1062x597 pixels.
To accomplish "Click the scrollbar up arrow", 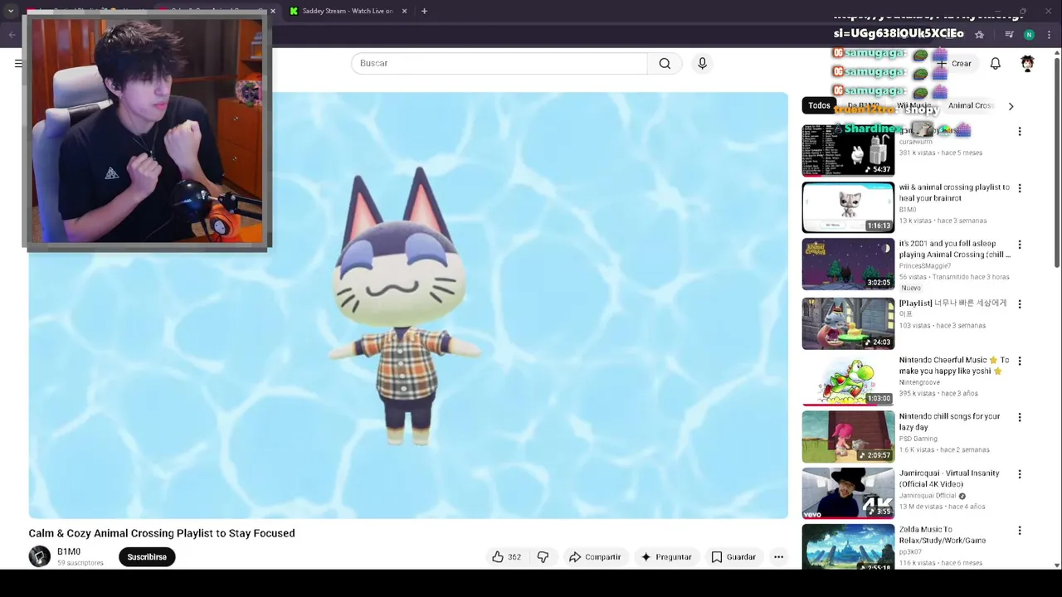I will 1057,52.
